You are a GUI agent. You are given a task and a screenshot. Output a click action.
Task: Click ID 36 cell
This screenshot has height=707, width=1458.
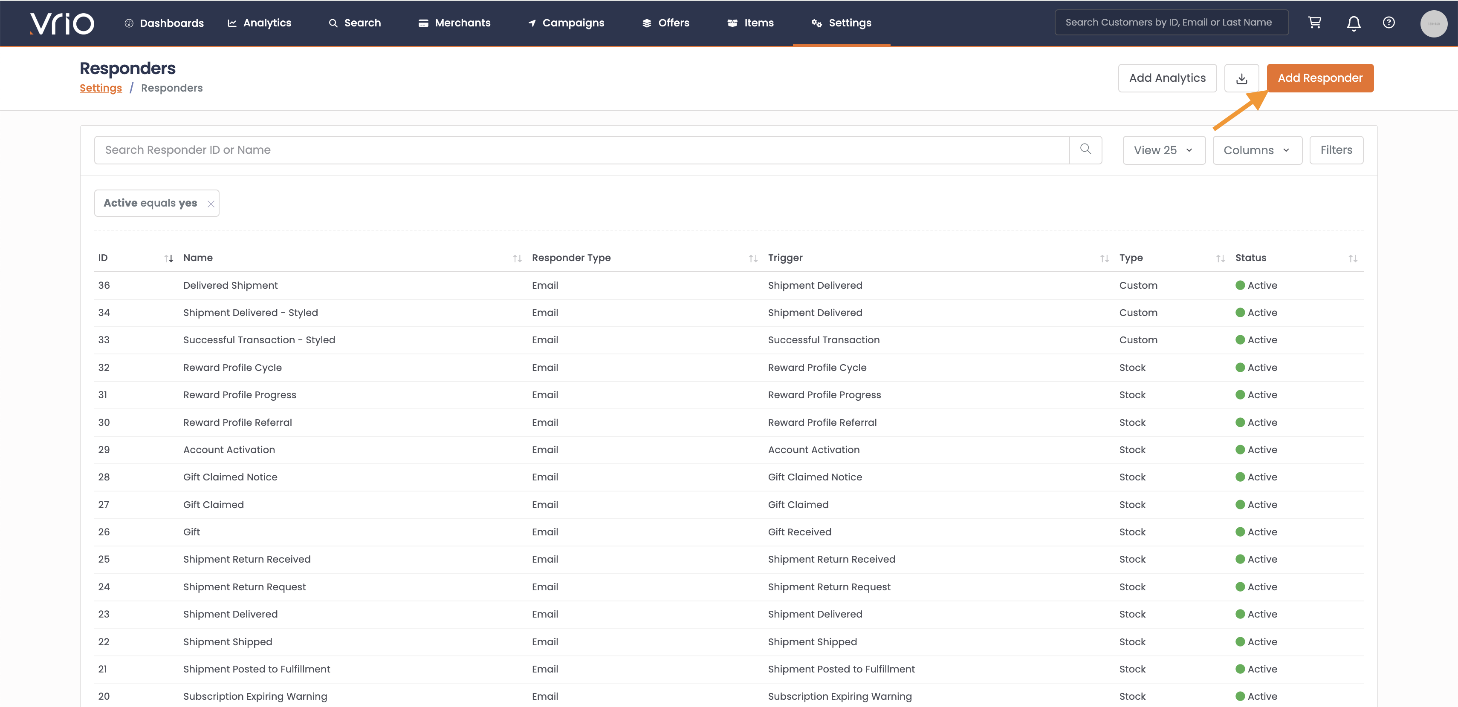click(x=104, y=286)
